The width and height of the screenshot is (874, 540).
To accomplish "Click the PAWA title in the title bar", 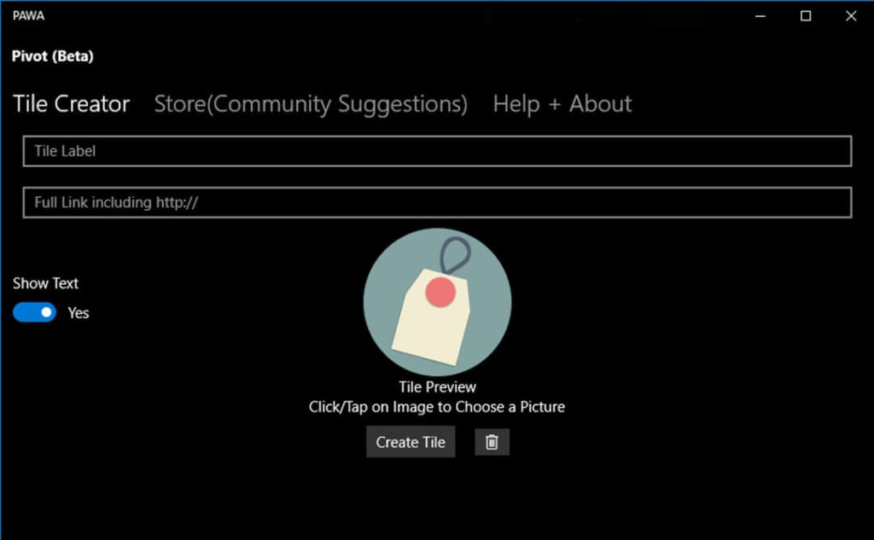I will (28, 16).
